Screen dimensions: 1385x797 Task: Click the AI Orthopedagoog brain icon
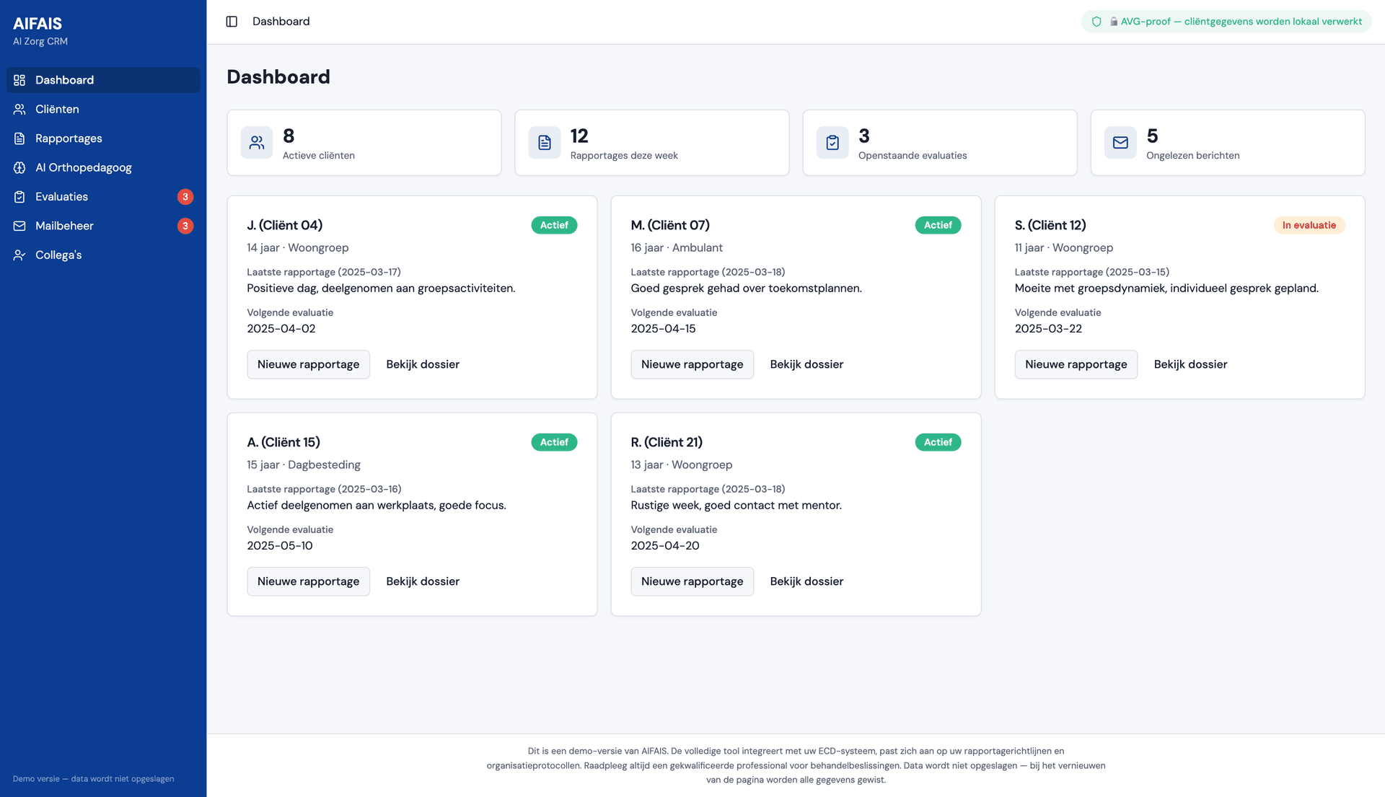[19, 167]
